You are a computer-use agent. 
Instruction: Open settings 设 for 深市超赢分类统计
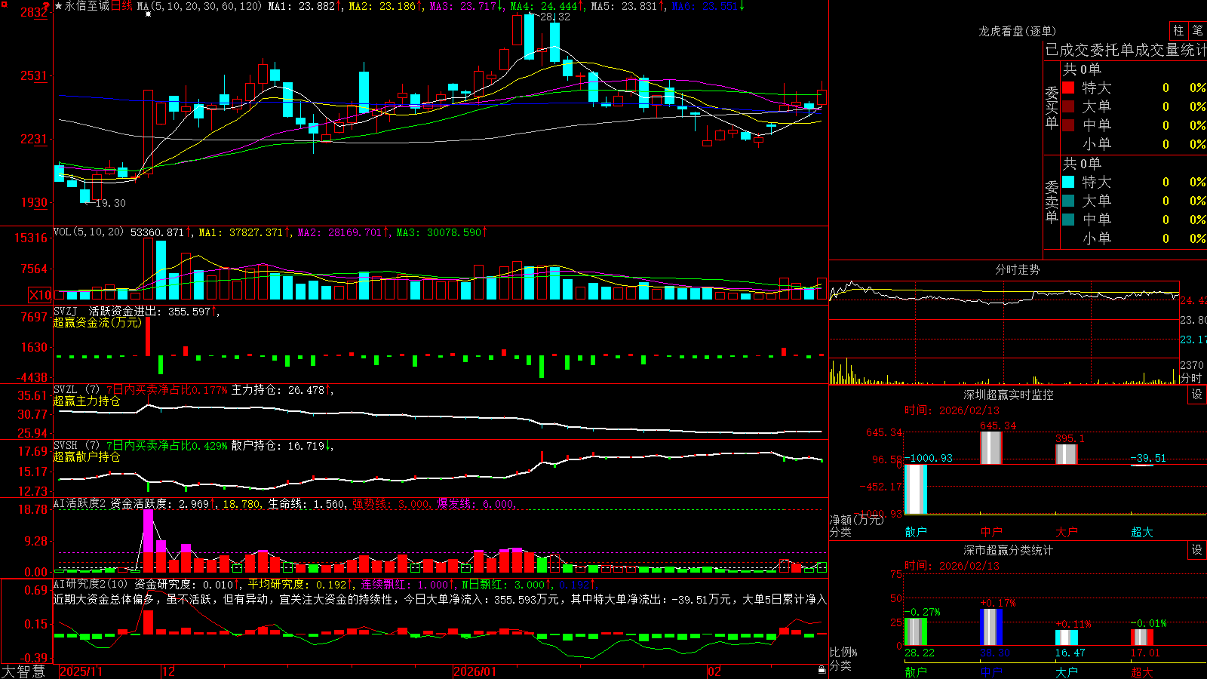tap(1197, 550)
